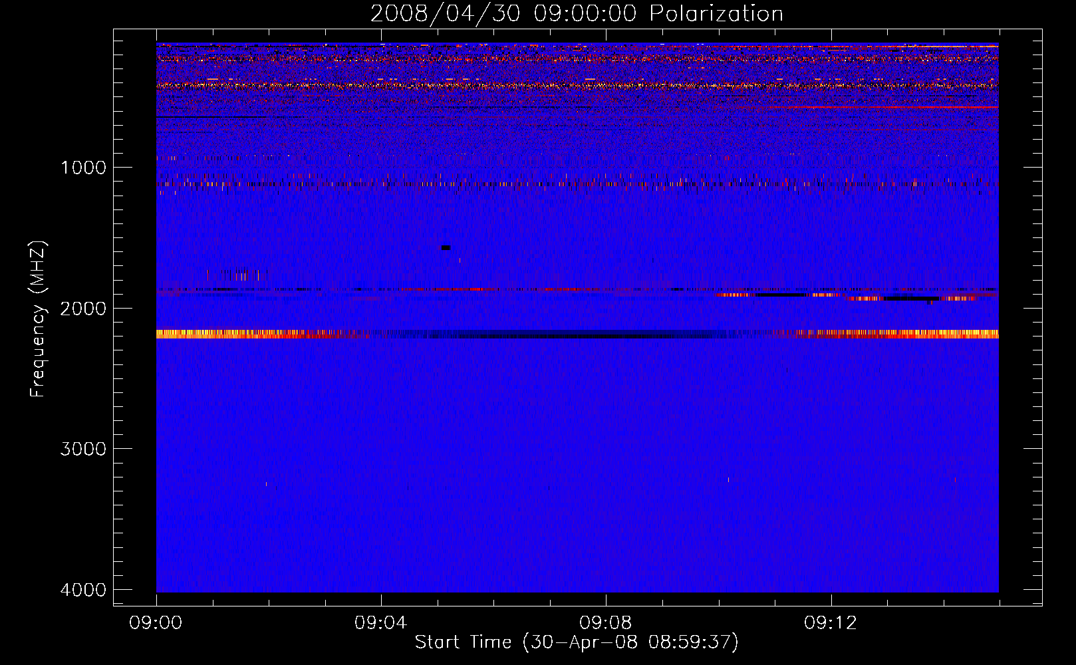The height and width of the screenshot is (665, 1076).
Task: Click the "09:00" time tick label
Action: [156, 623]
